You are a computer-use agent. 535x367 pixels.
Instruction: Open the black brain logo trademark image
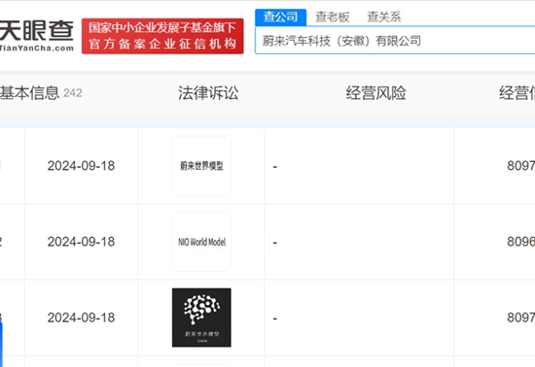tap(201, 317)
